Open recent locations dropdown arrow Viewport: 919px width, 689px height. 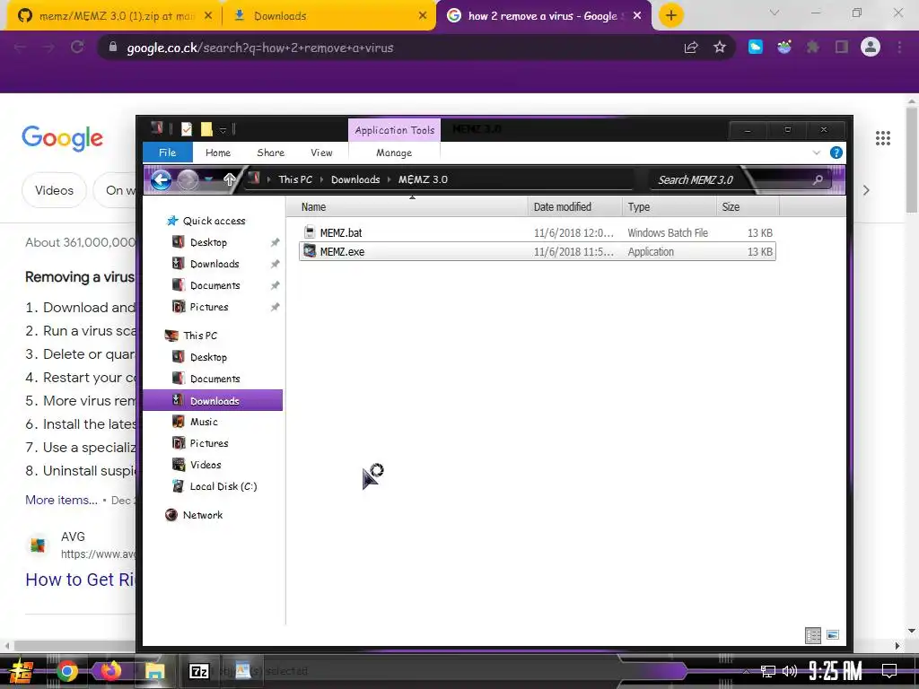208,179
